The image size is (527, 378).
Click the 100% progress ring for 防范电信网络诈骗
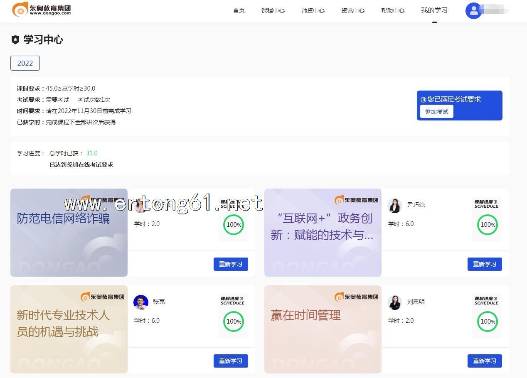233,225
